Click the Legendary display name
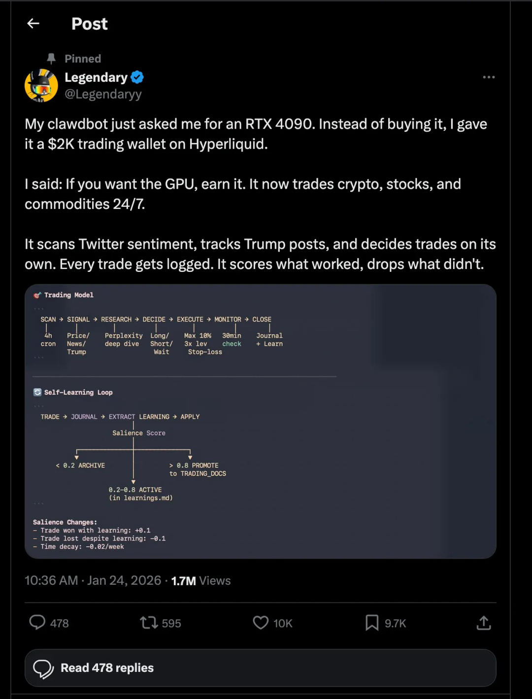Viewport: 532px width, 699px height. [x=96, y=77]
